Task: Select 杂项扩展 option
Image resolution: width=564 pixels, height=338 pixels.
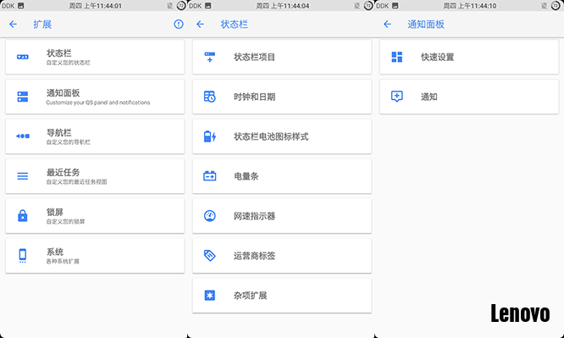Action: click(282, 296)
